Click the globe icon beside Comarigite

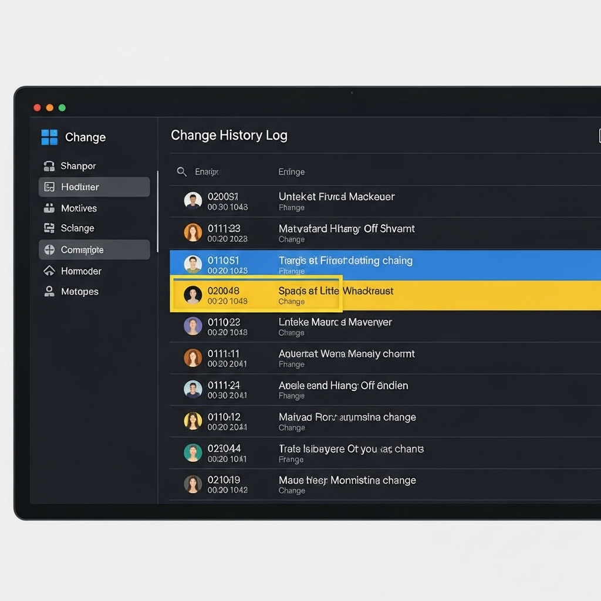click(49, 250)
